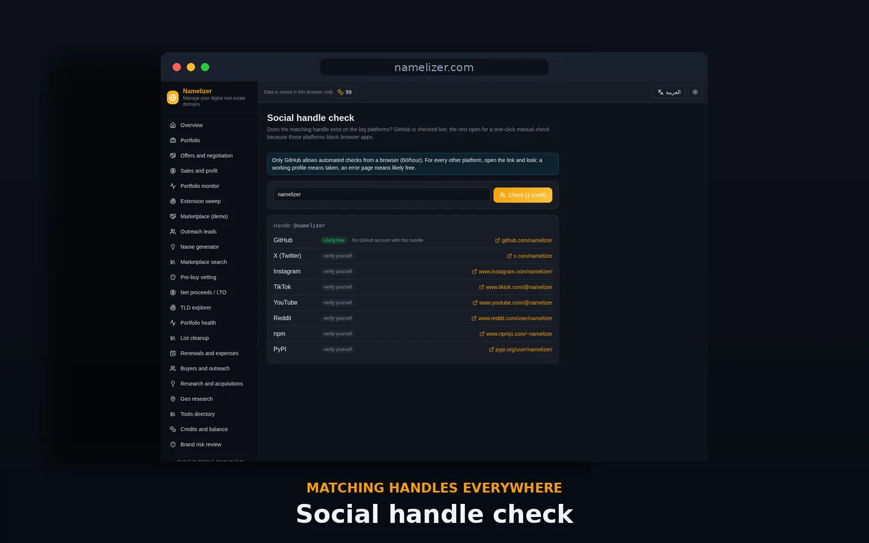The width and height of the screenshot is (869, 543).
Task: Open the www.instagram.com/namelizer/ link
Action: point(512,271)
